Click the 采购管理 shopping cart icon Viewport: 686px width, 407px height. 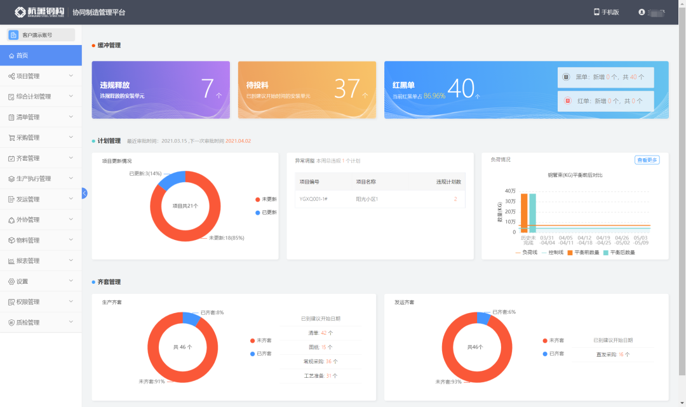click(x=11, y=138)
